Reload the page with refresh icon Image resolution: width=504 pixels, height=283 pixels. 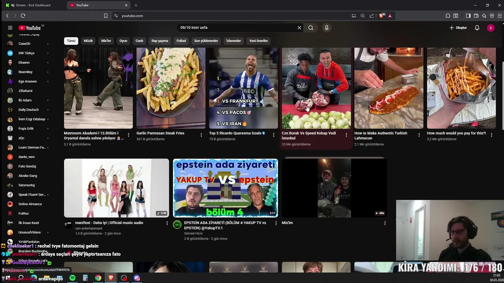coord(23,16)
